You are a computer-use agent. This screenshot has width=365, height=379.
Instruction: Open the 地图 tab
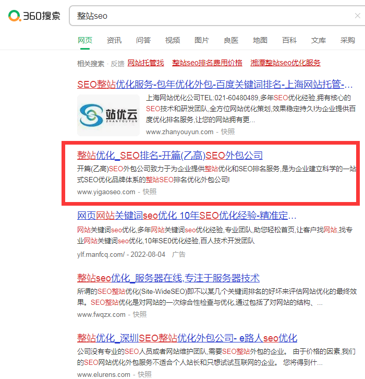[x=260, y=40]
